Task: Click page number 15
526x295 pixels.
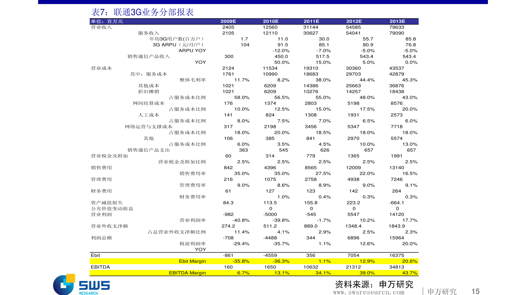Action: tap(475, 291)
